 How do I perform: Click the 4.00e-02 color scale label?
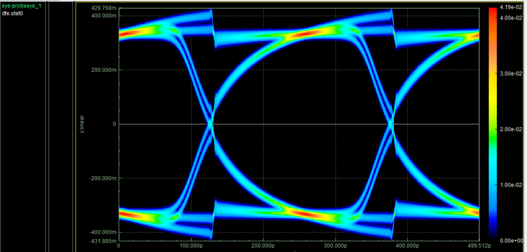click(x=510, y=18)
